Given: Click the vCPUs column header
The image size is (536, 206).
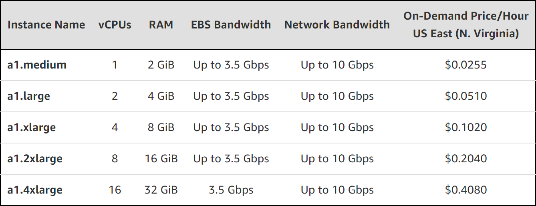Looking at the screenshot, I should pyautogui.click(x=115, y=25).
